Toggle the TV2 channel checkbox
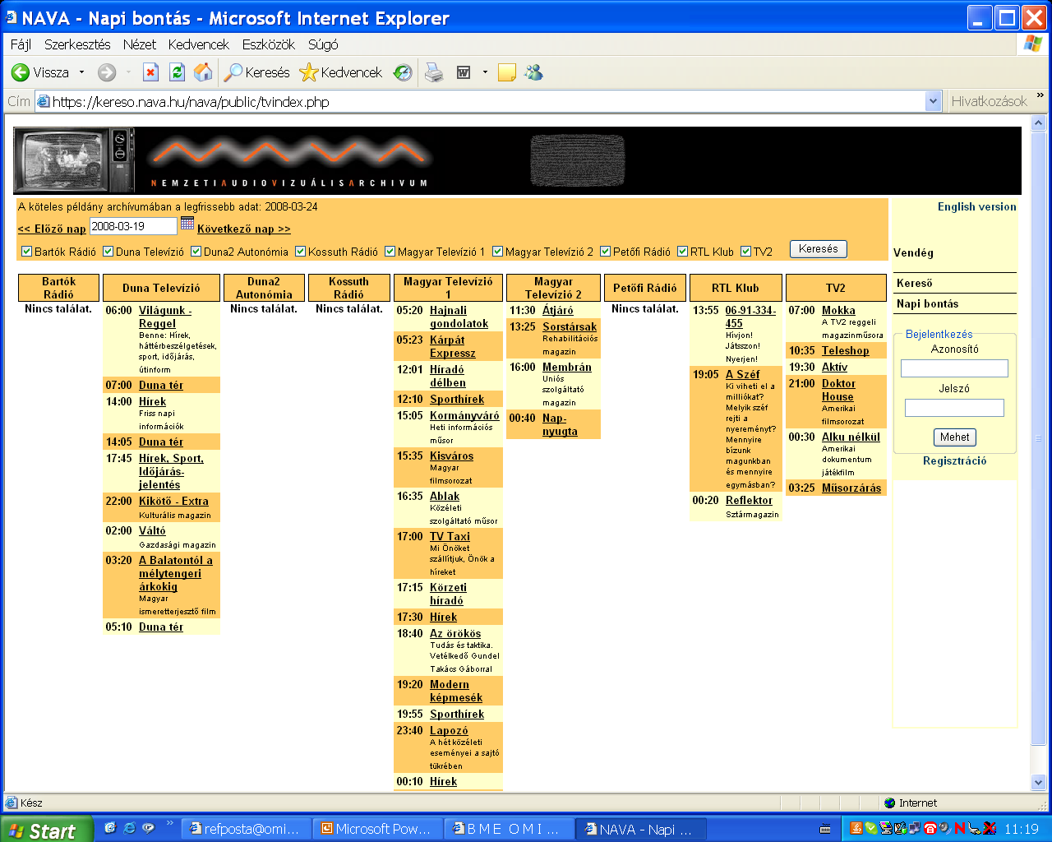This screenshot has width=1052, height=842. click(745, 252)
